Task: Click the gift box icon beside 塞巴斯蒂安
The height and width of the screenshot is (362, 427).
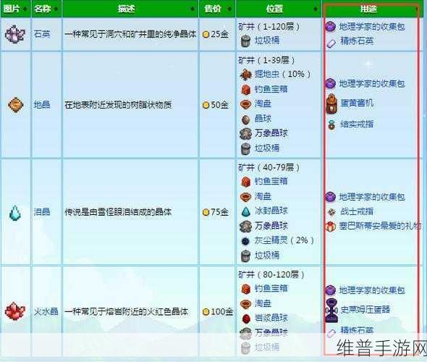Action: 330,227
